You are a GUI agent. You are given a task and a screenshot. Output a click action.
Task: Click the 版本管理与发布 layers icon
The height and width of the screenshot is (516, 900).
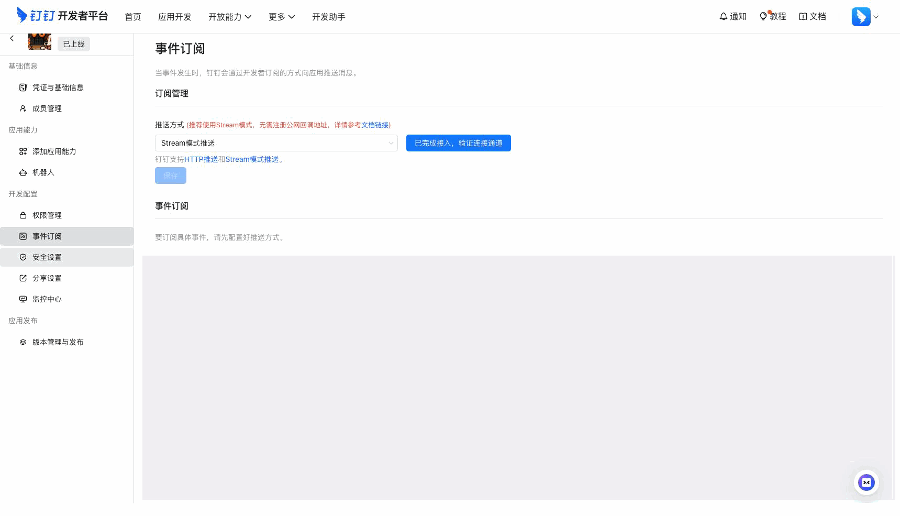tap(23, 342)
